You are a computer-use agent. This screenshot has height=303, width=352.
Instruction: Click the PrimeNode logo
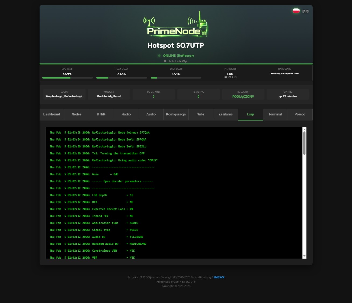(176, 25)
